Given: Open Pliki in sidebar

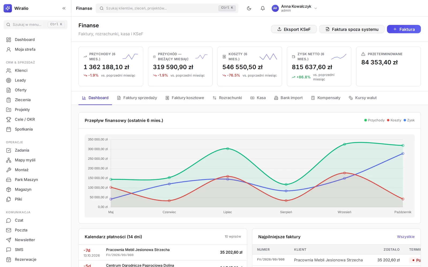Looking at the screenshot, I should [x=36, y=199].
